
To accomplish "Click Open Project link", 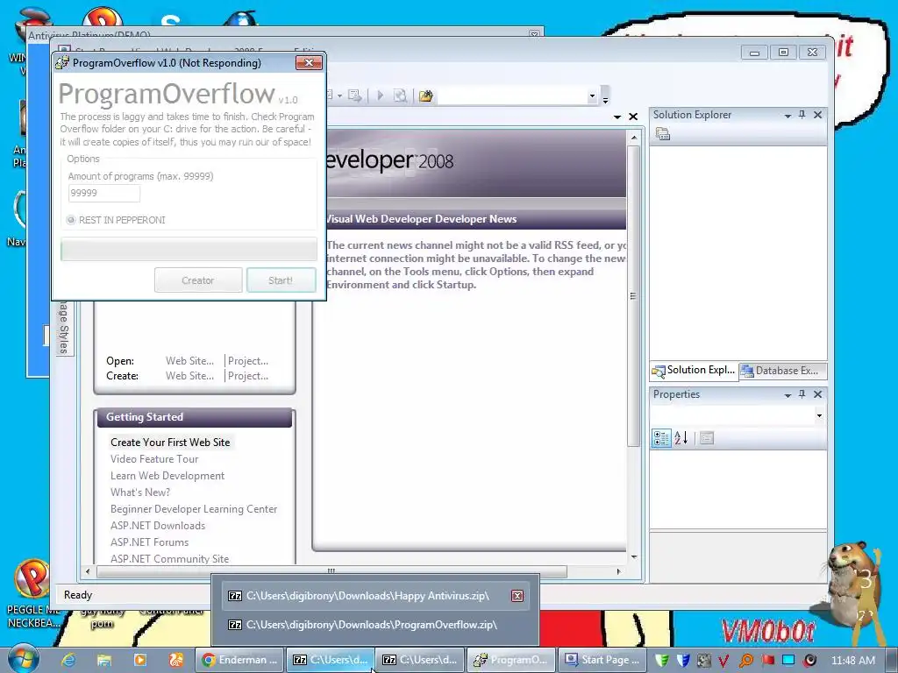I will tap(248, 360).
